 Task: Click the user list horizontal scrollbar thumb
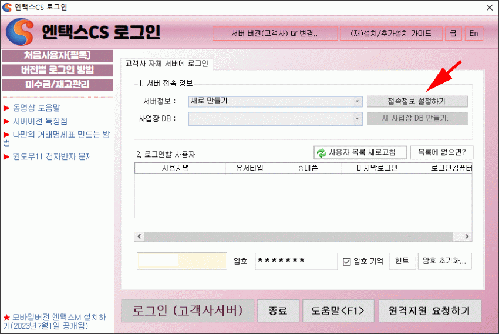[x=298, y=236]
